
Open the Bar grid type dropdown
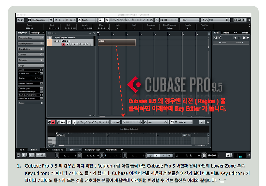190,20
